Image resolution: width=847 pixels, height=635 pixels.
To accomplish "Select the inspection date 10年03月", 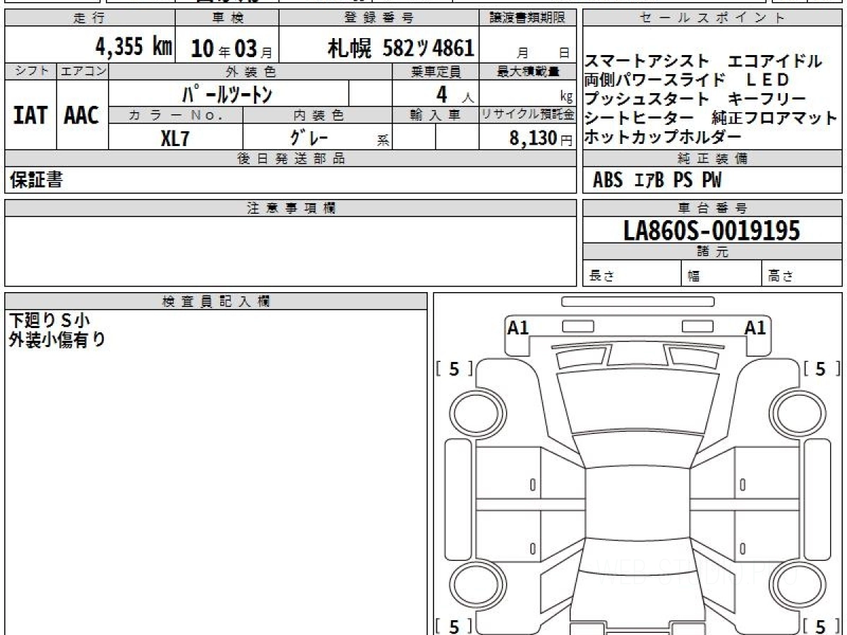I will (x=232, y=49).
